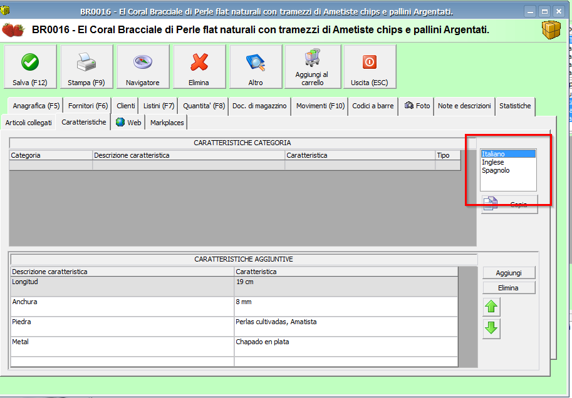This screenshot has width=572, height=398.
Task: Move the row down with the green arrow
Action: tap(491, 329)
